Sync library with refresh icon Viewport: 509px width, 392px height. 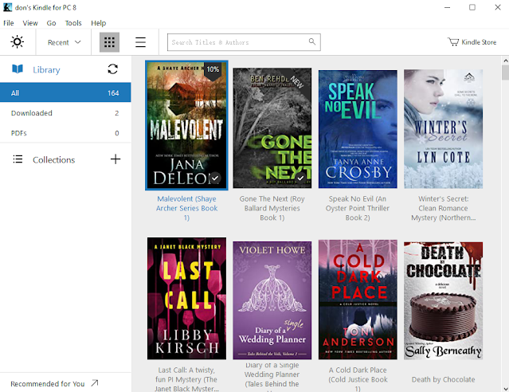pyautogui.click(x=112, y=69)
